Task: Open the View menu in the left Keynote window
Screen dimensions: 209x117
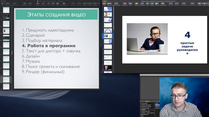Action: tap(3, 4)
